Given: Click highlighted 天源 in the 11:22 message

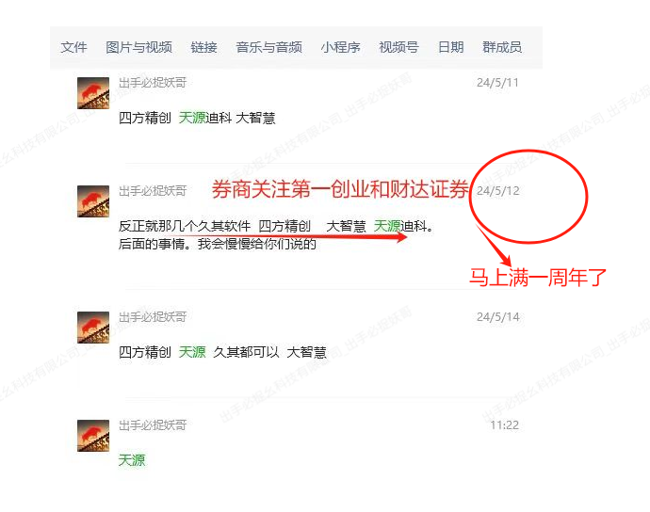Looking at the screenshot, I should [132, 460].
